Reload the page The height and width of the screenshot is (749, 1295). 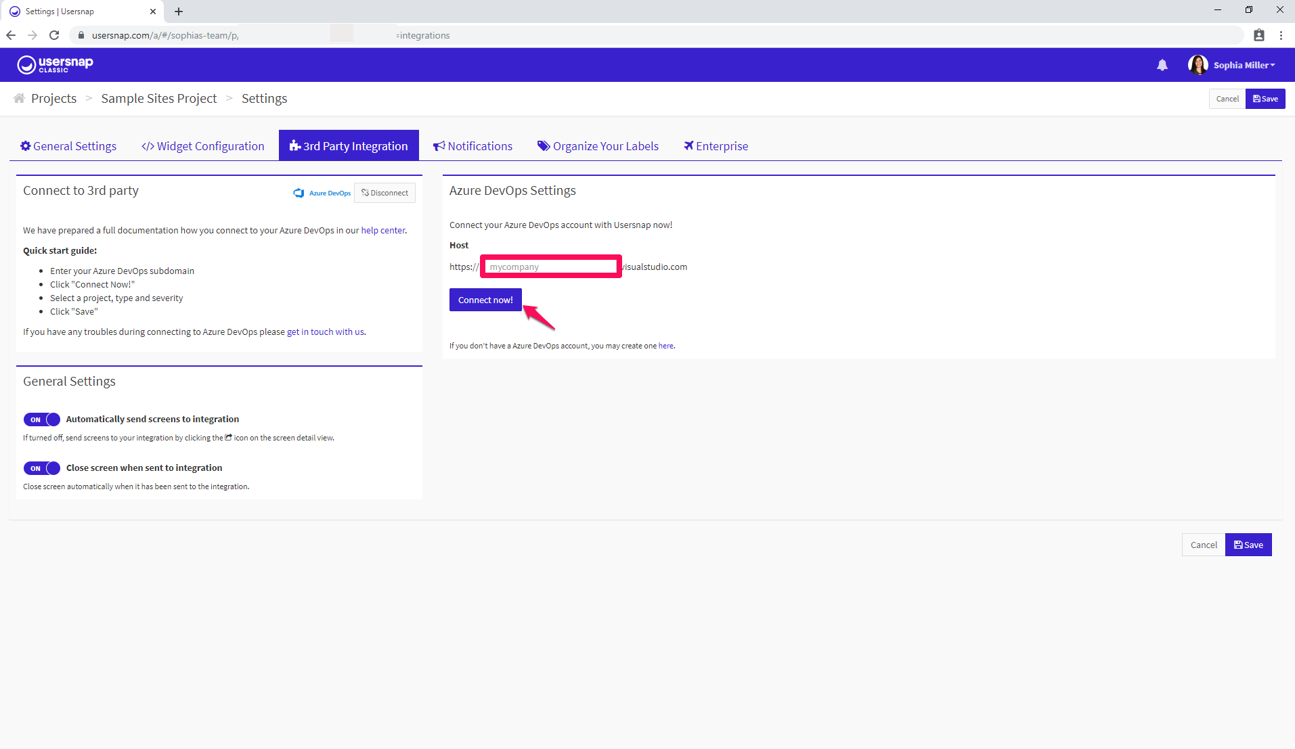pyautogui.click(x=54, y=35)
